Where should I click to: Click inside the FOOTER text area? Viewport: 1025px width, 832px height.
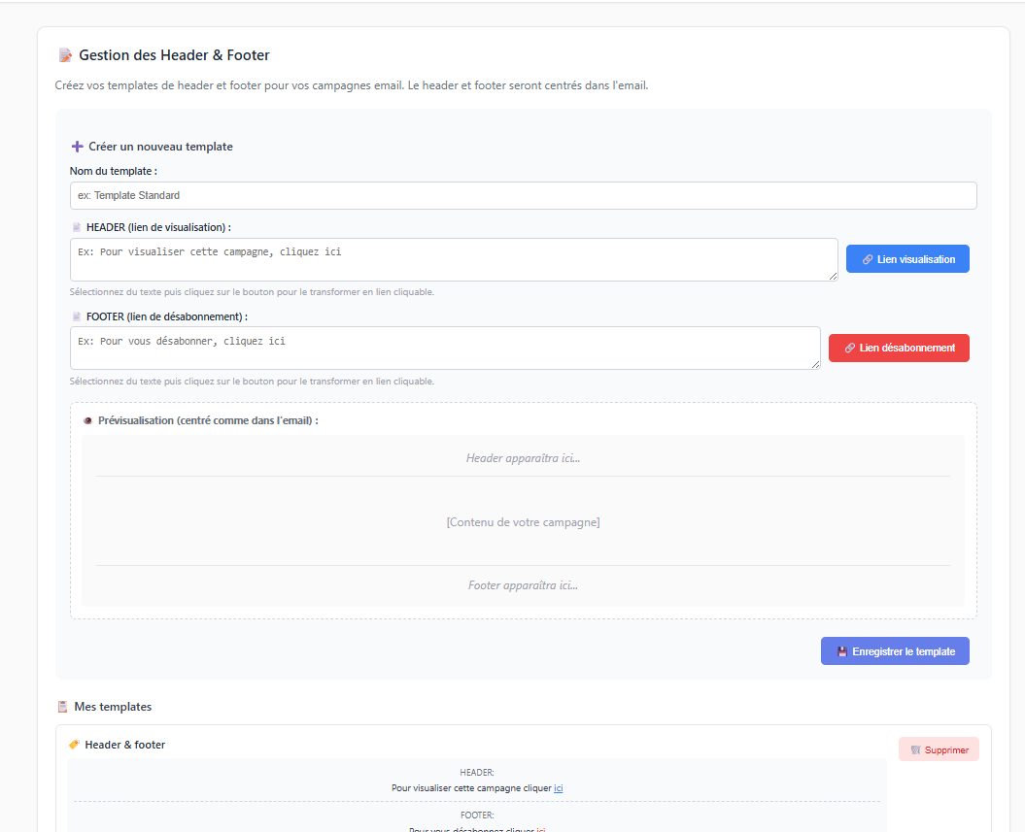[x=444, y=348]
